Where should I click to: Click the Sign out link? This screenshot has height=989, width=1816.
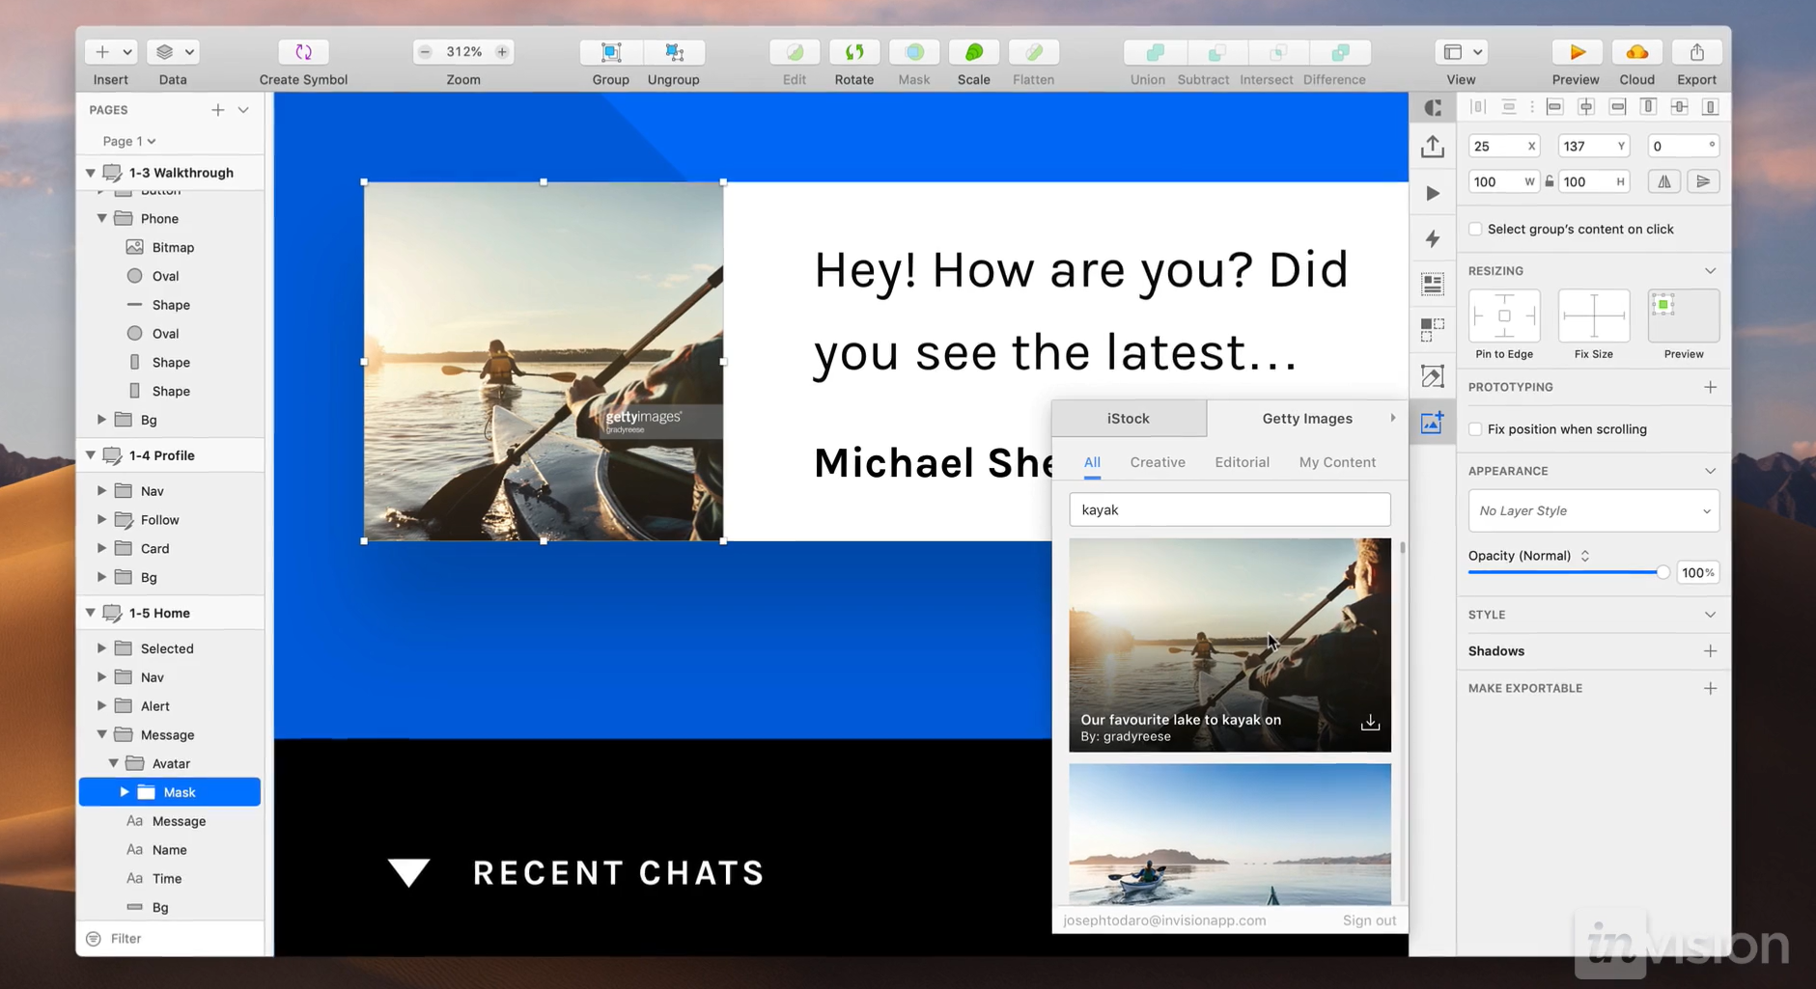click(x=1368, y=920)
